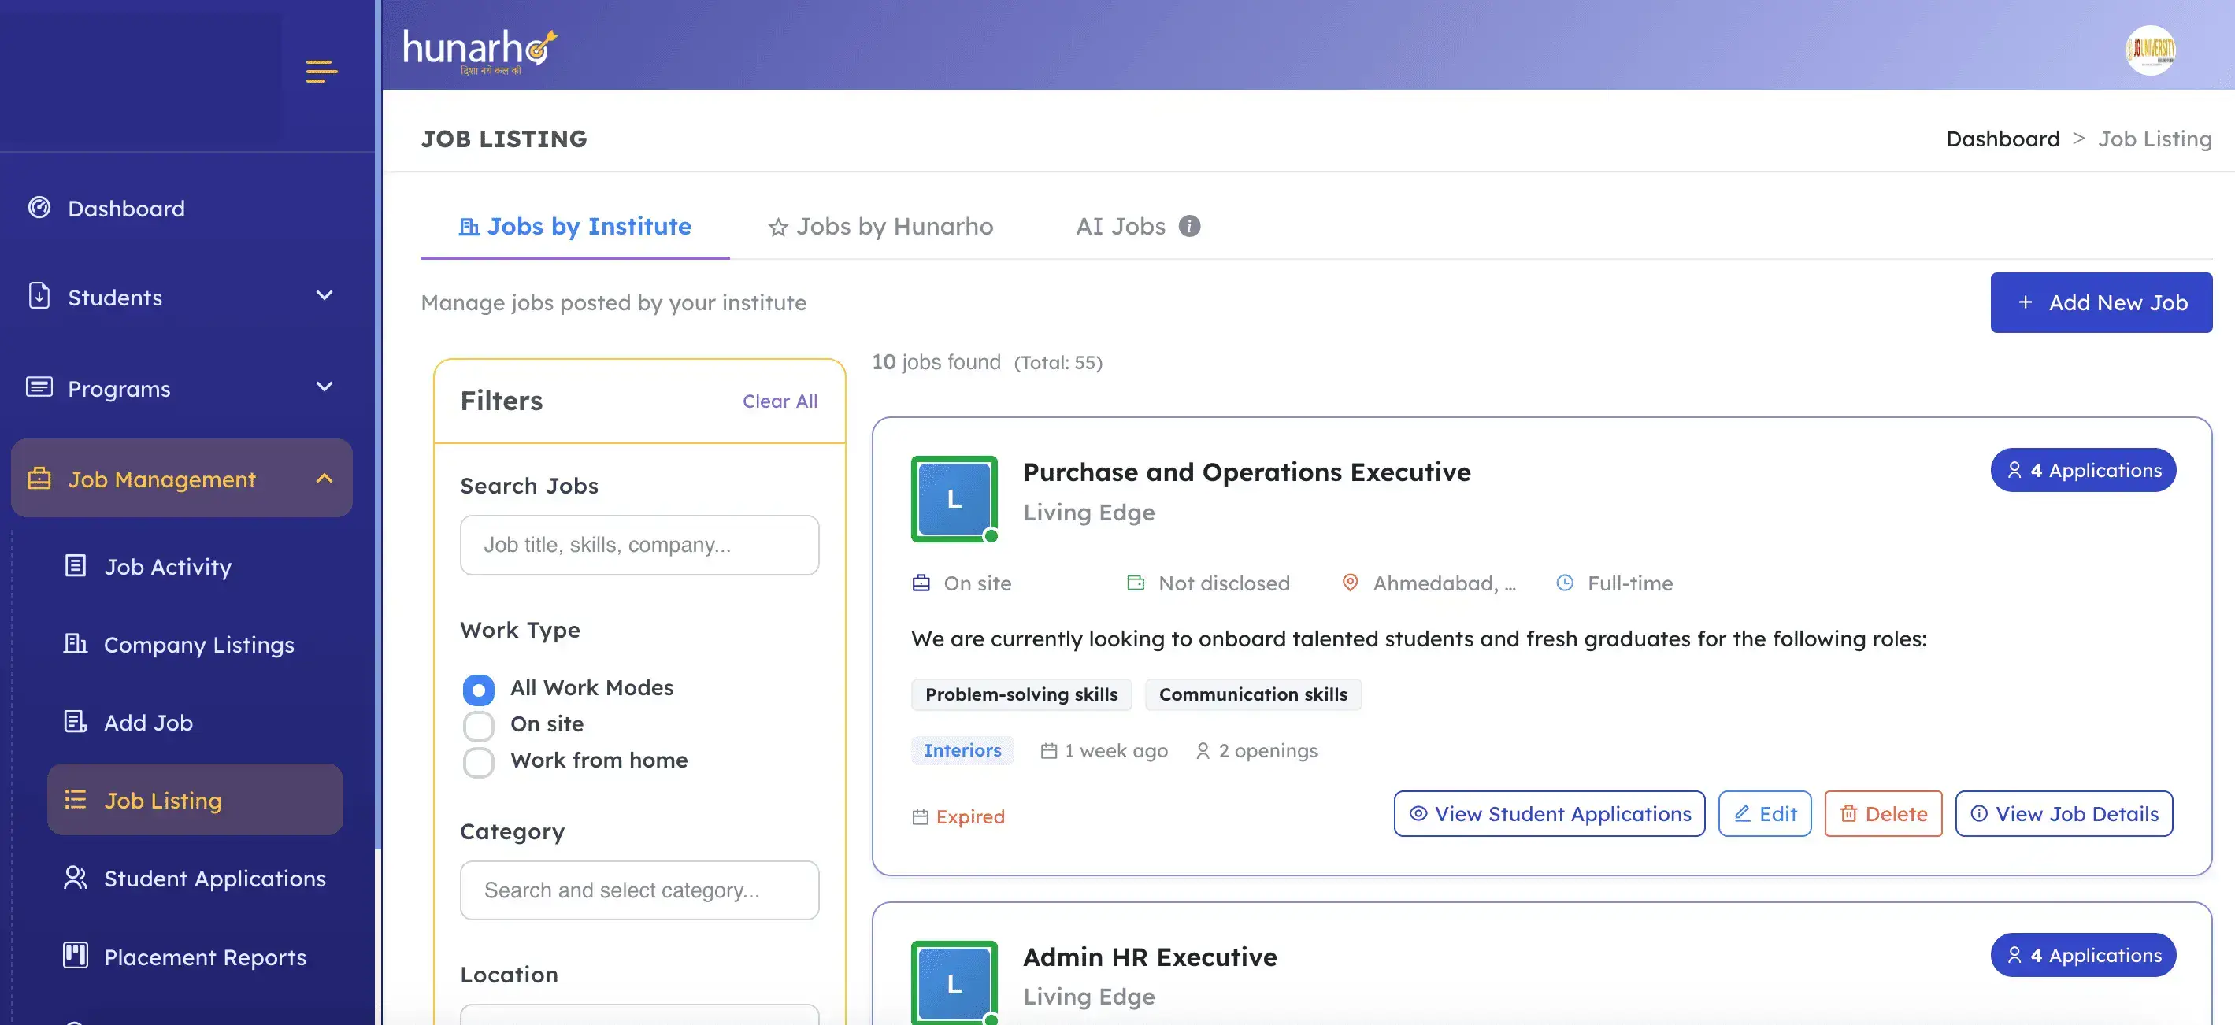Click the calendar icon next to Expired
Screen dimensions: 2235x1025
pyautogui.click(x=921, y=817)
